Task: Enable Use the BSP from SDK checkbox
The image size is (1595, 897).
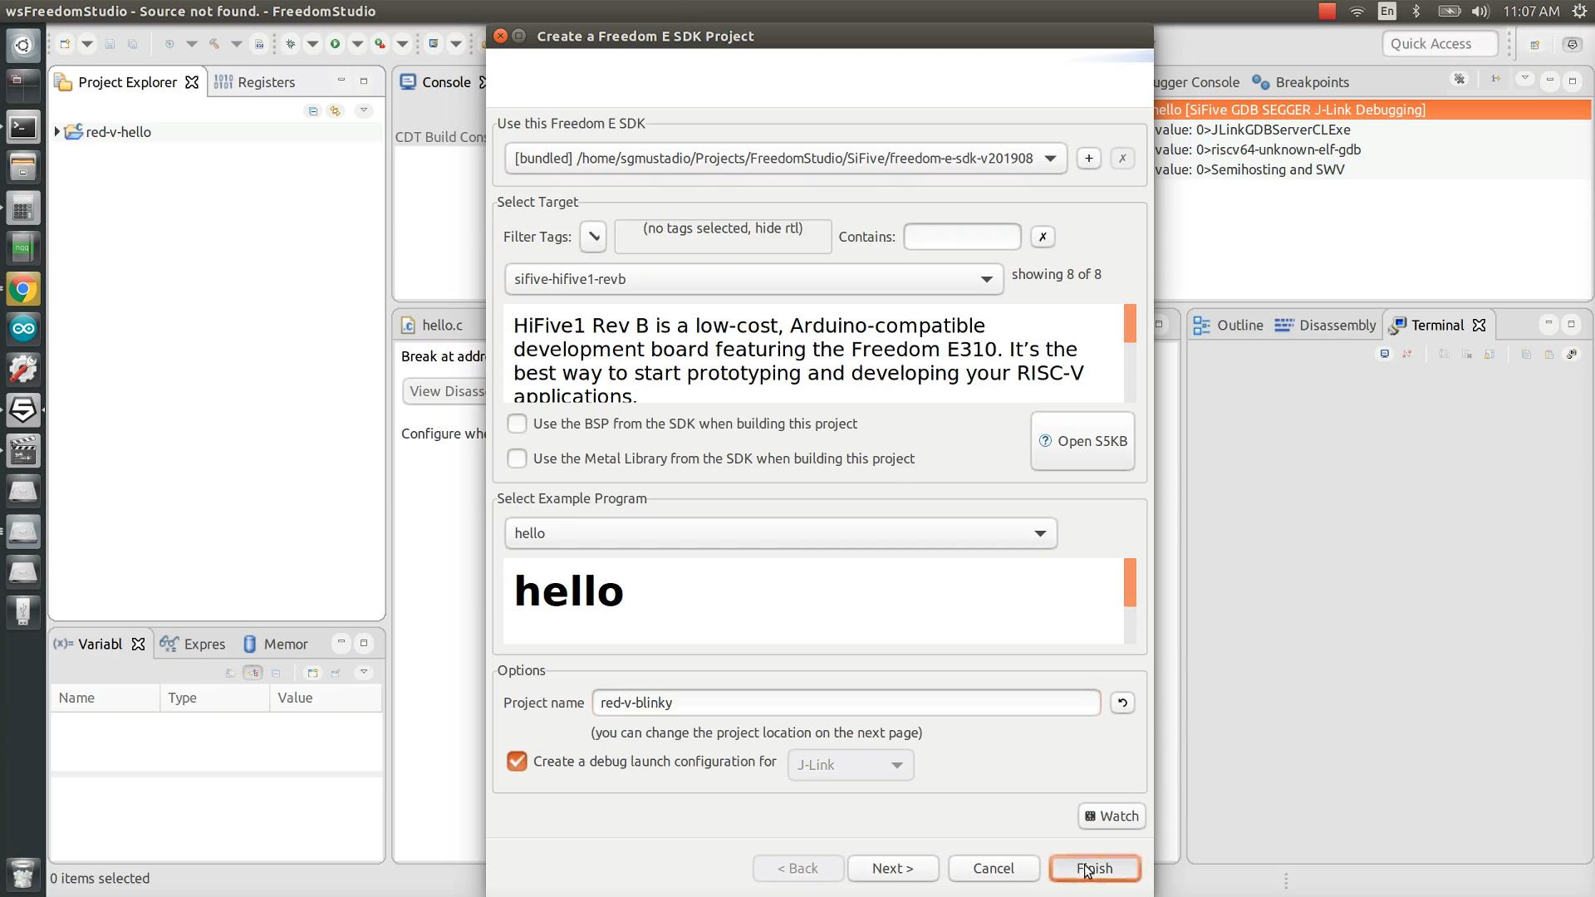Action: pyautogui.click(x=517, y=424)
